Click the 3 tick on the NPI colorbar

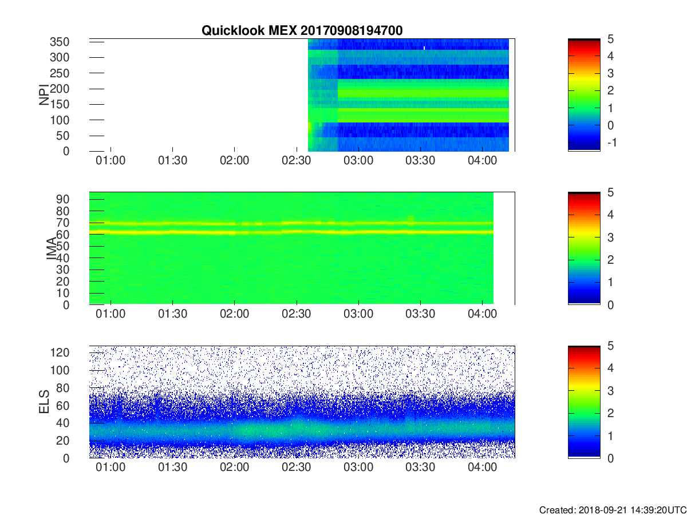coord(611,73)
